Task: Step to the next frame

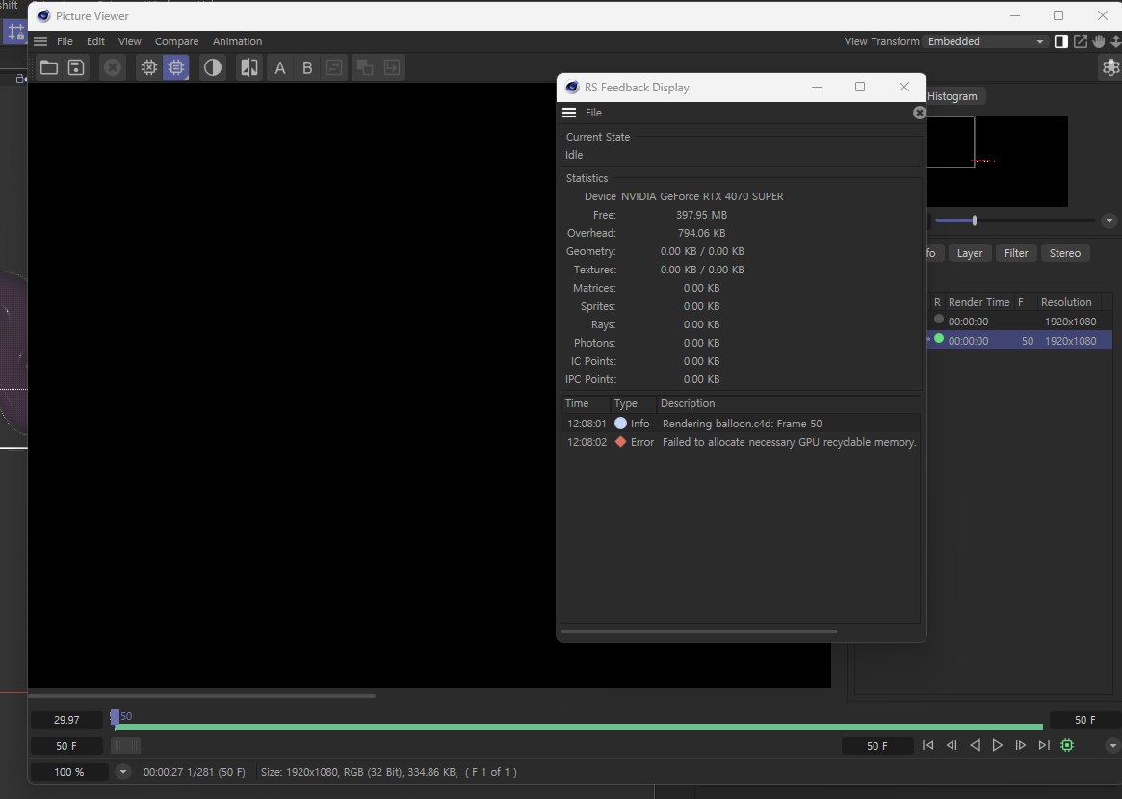Action: pos(1020,745)
